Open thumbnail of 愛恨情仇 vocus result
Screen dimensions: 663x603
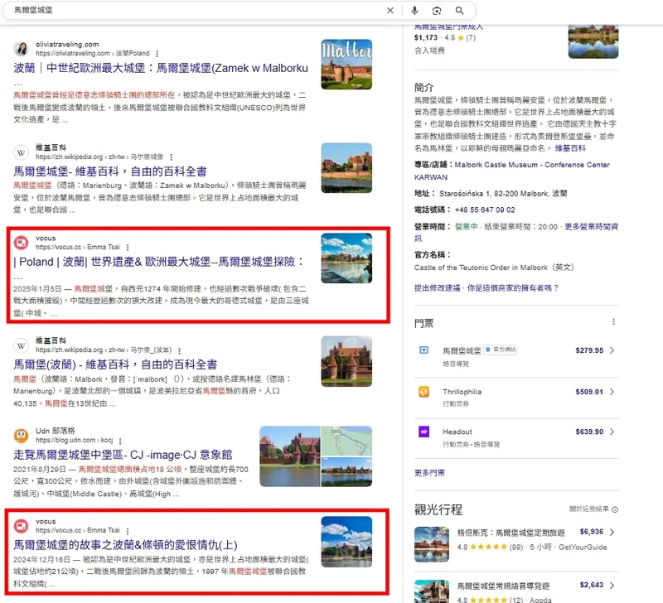coord(346,542)
